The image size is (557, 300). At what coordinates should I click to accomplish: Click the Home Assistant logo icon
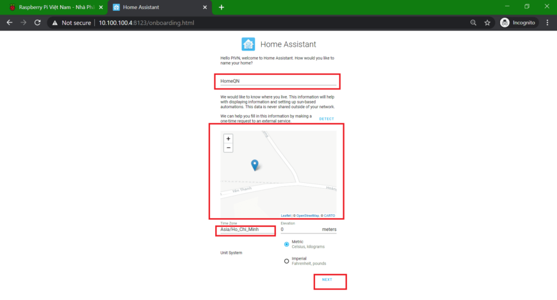point(248,44)
